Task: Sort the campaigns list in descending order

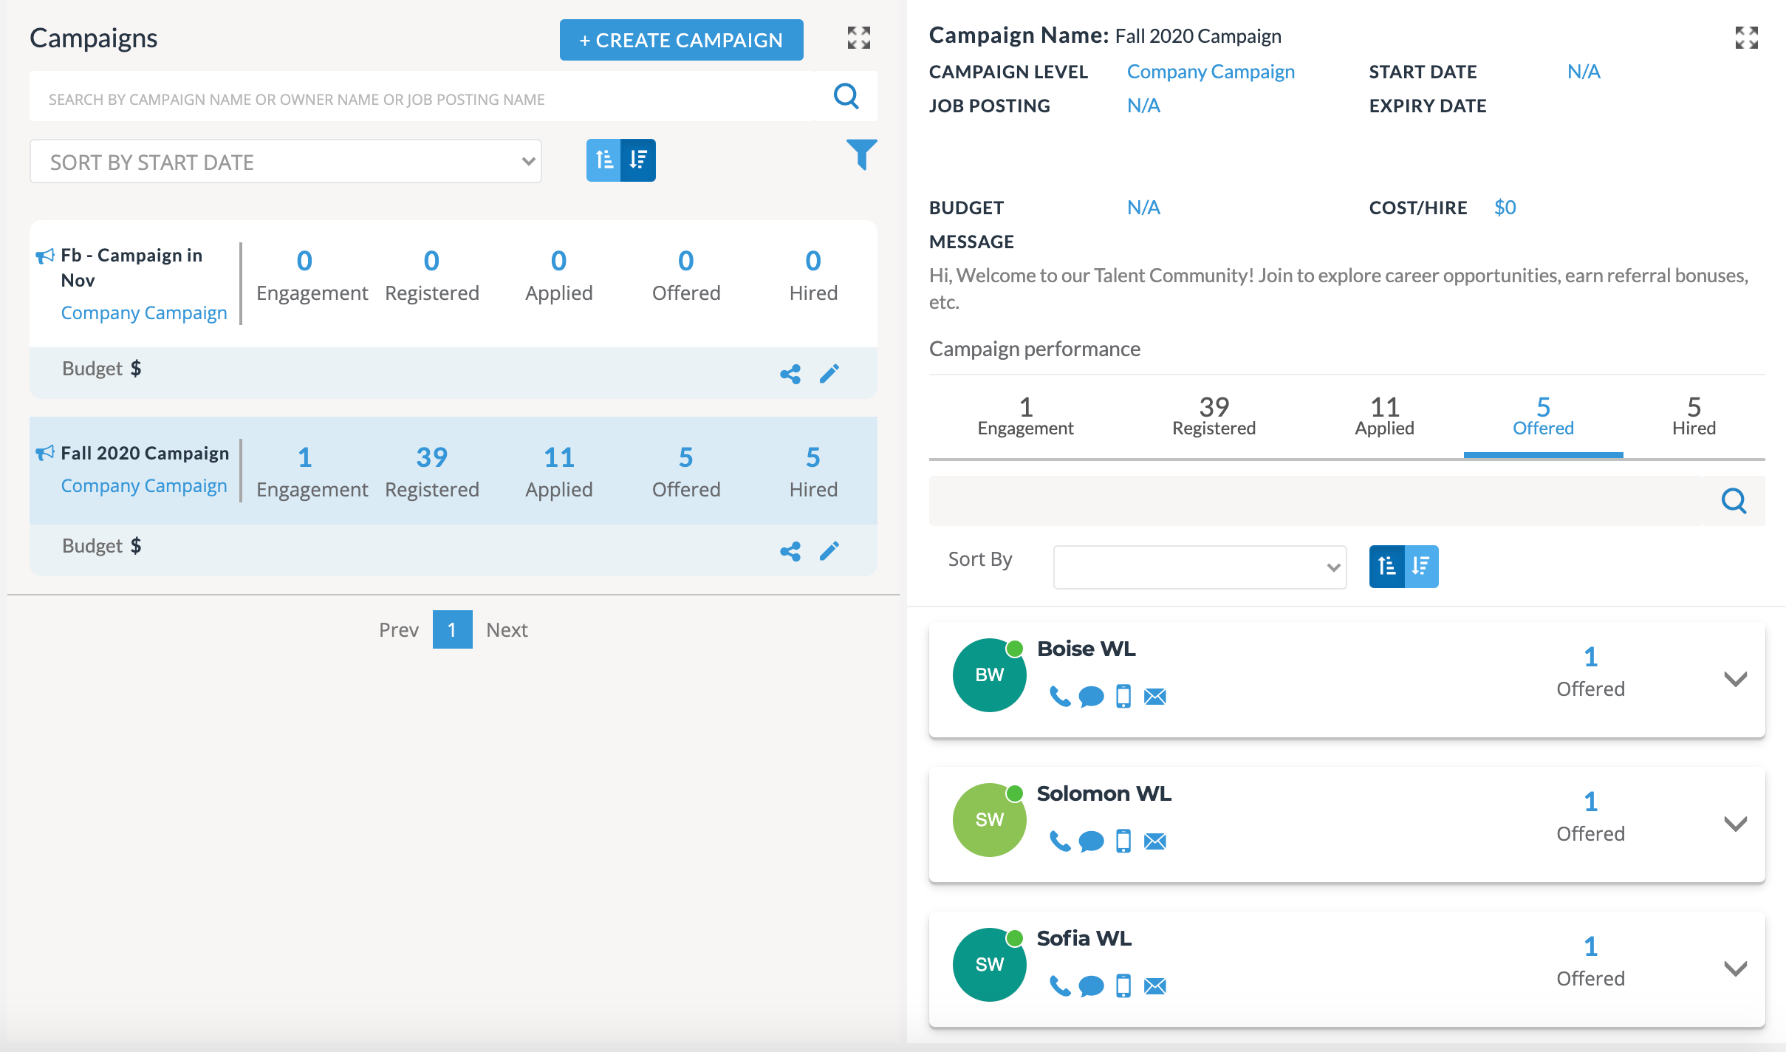Action: click(x=638, y=160)
